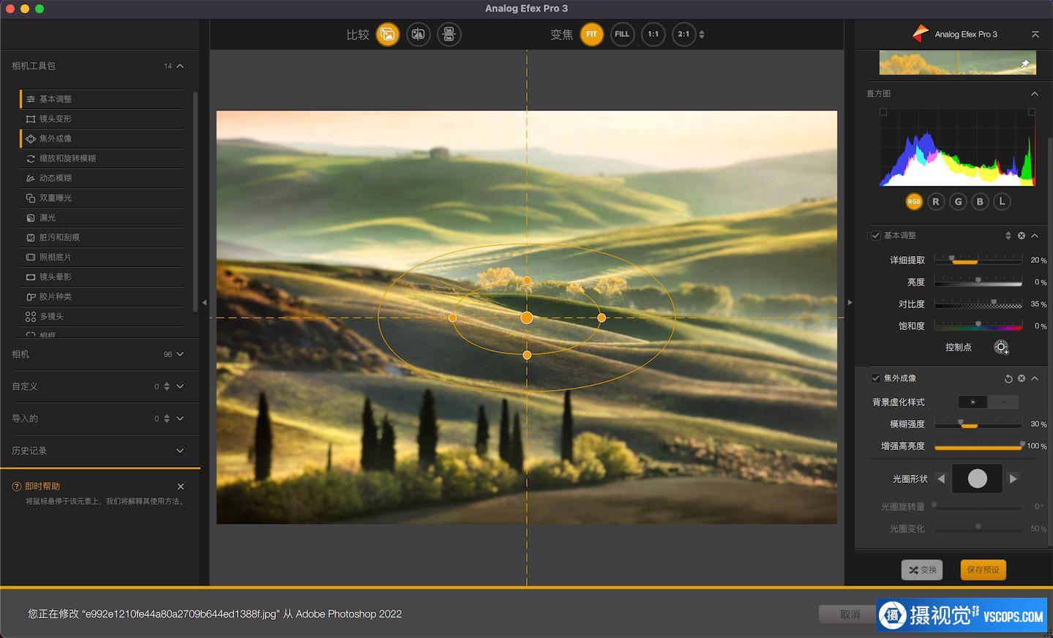Reset the 焦外成像 filter with the undo icon

click(1008, 378)
